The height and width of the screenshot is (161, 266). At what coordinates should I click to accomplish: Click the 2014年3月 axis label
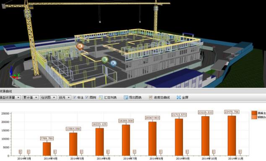(24, 158)
